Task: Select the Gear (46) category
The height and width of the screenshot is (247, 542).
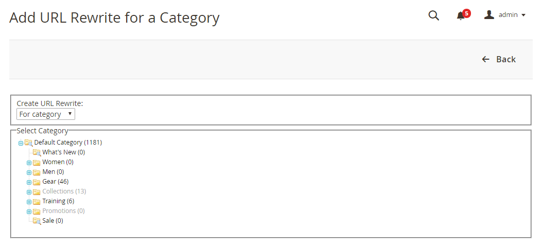Action: pyautogui.click(x=55, y=181)
